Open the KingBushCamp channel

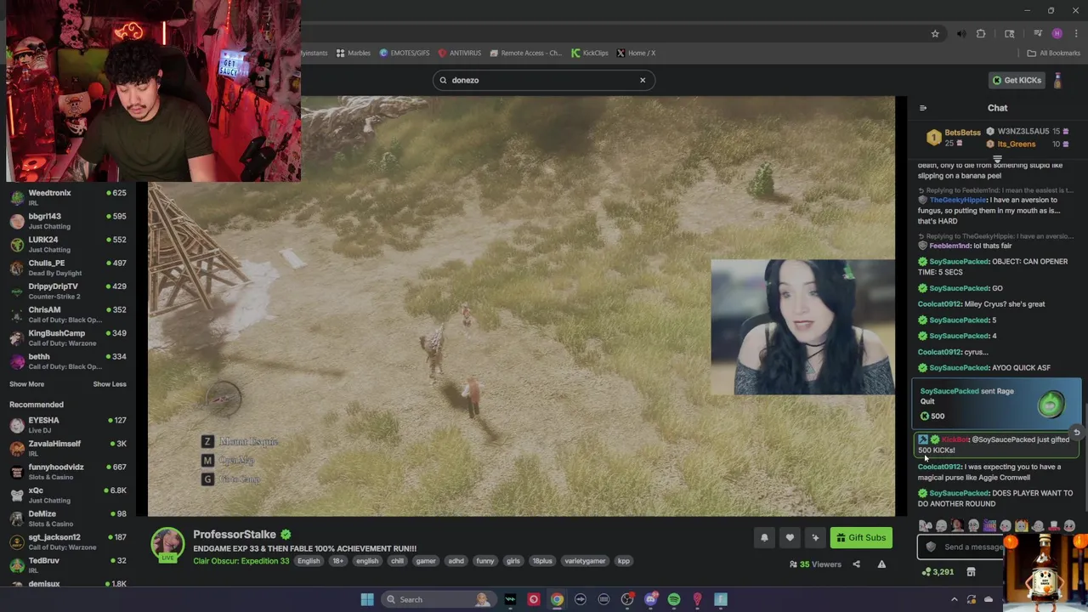pyautogui.click(x=68, y=337)
